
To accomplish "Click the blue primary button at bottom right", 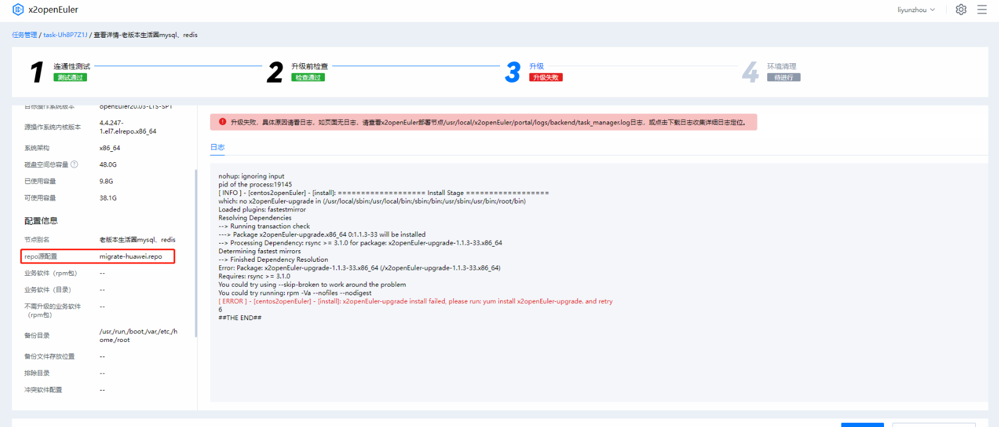I will pyautogui.click(x=862, y=425).
